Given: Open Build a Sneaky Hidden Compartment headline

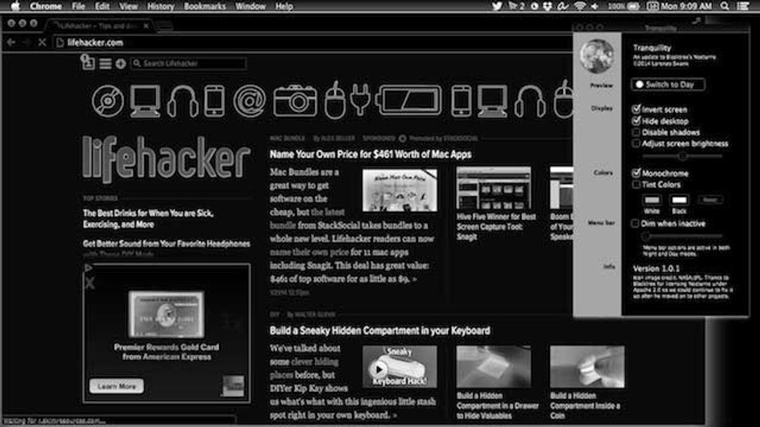Looking at the screenshot, I should pyautogui.click(x=380, y=330).
